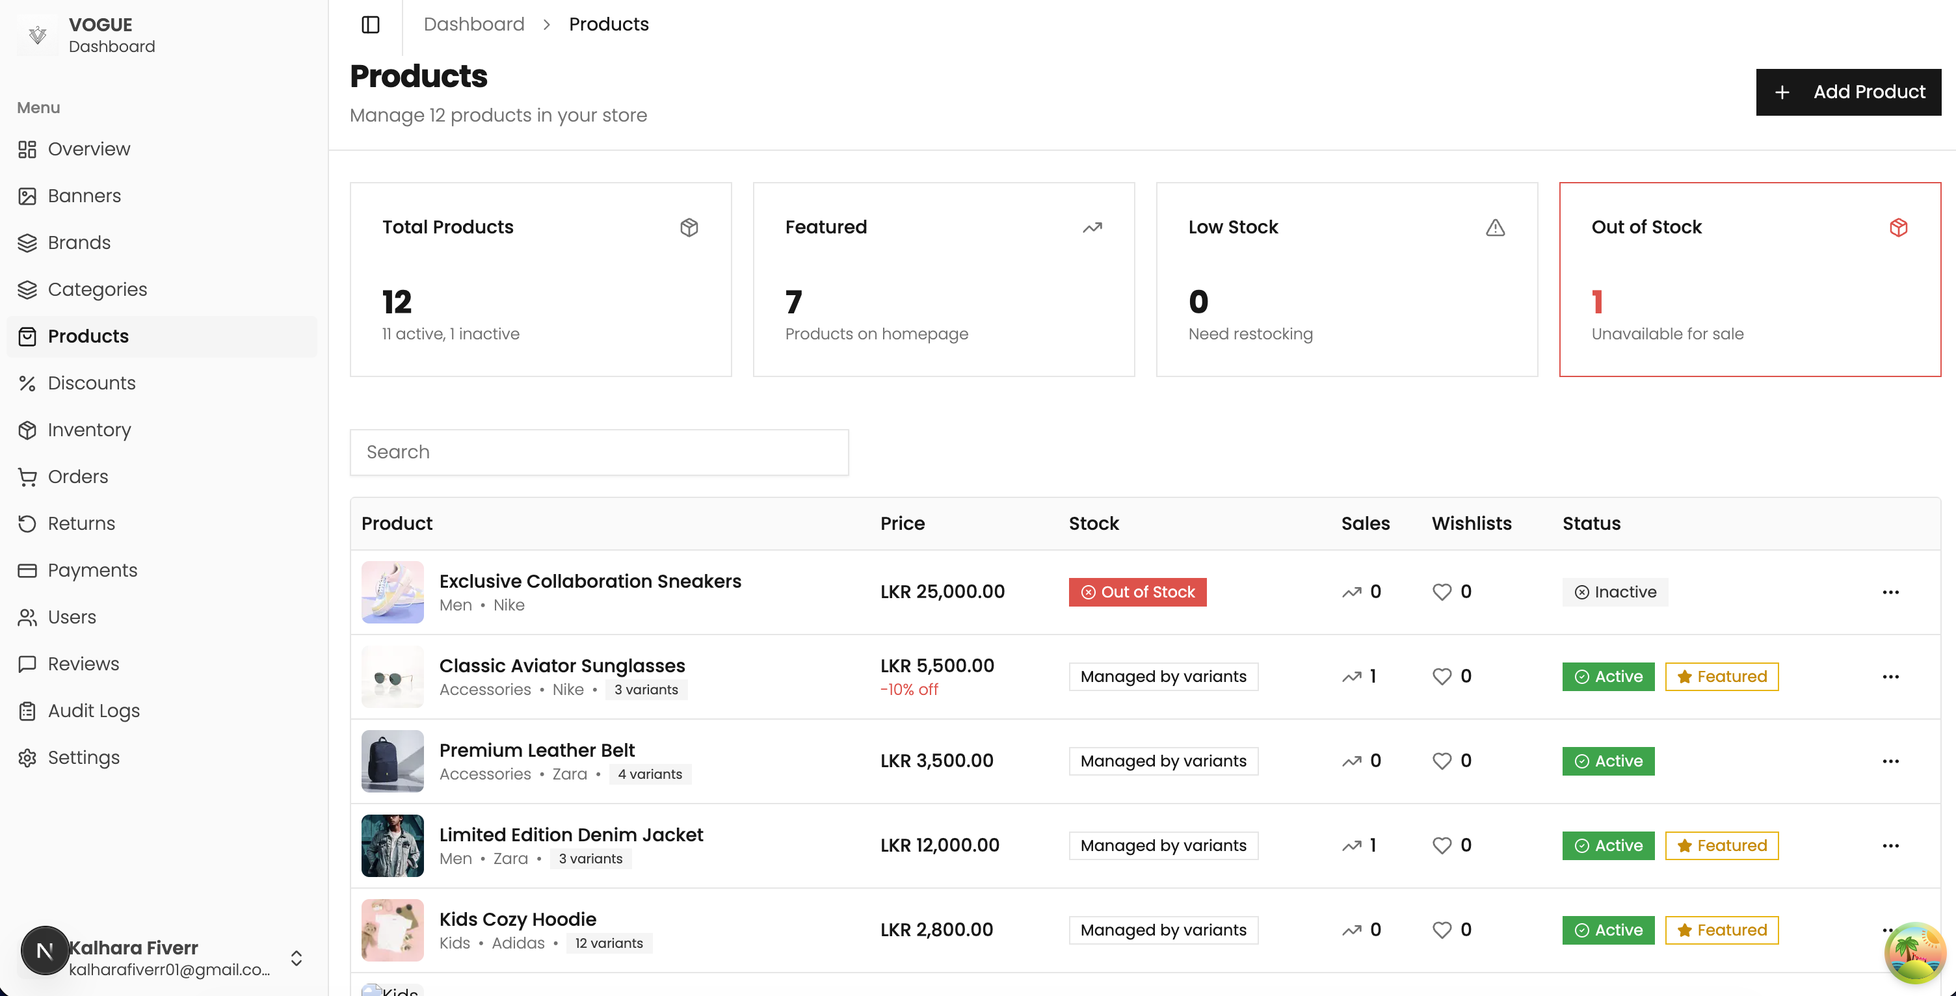Viewport: 1956px width, 996px height.
Task: Open Inventory in the sidebar menu
Action: pyautogui.click(x=89, y=430)
